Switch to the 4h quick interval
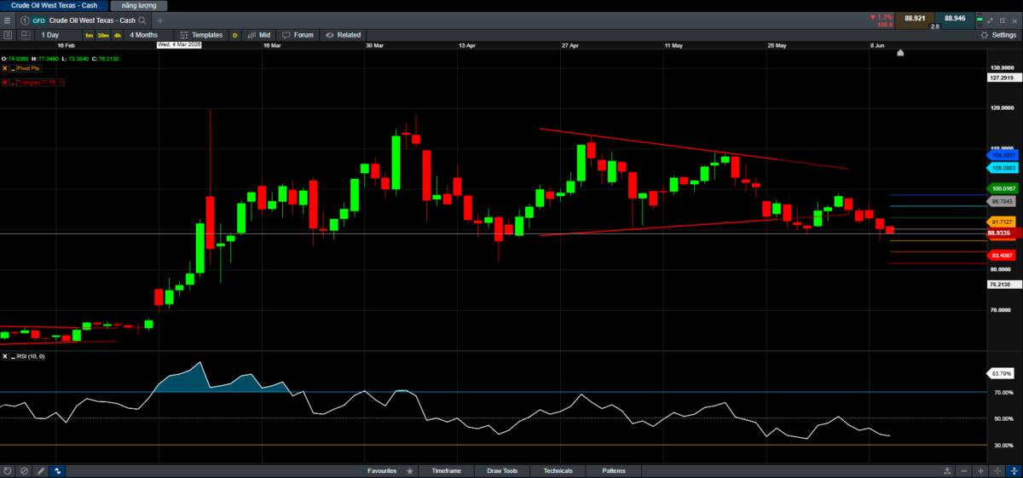1023x478 pixels. tap(118, 35)
